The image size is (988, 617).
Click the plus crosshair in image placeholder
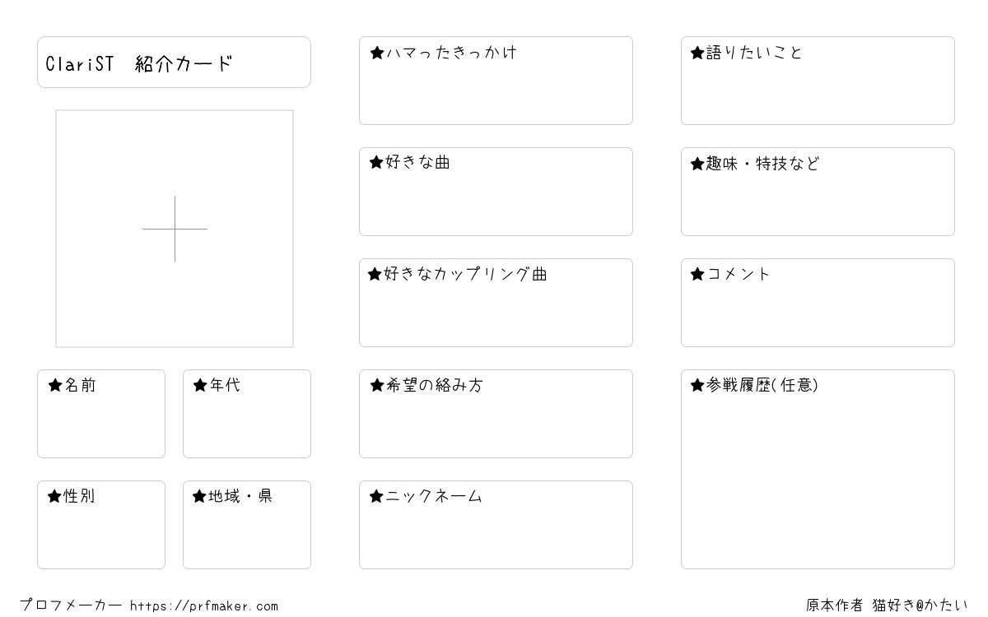tap(175, 229)
